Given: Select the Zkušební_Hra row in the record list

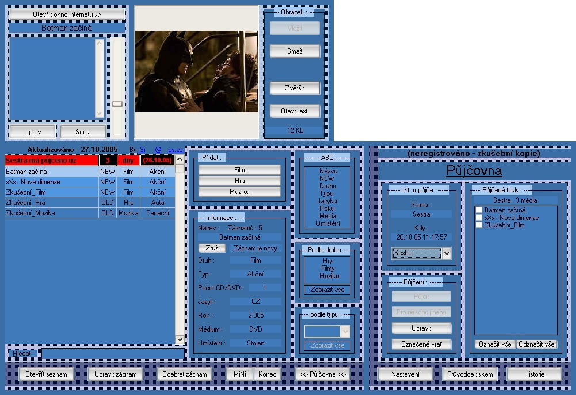Looking at the screenshot, I should (x=90, y=203).
